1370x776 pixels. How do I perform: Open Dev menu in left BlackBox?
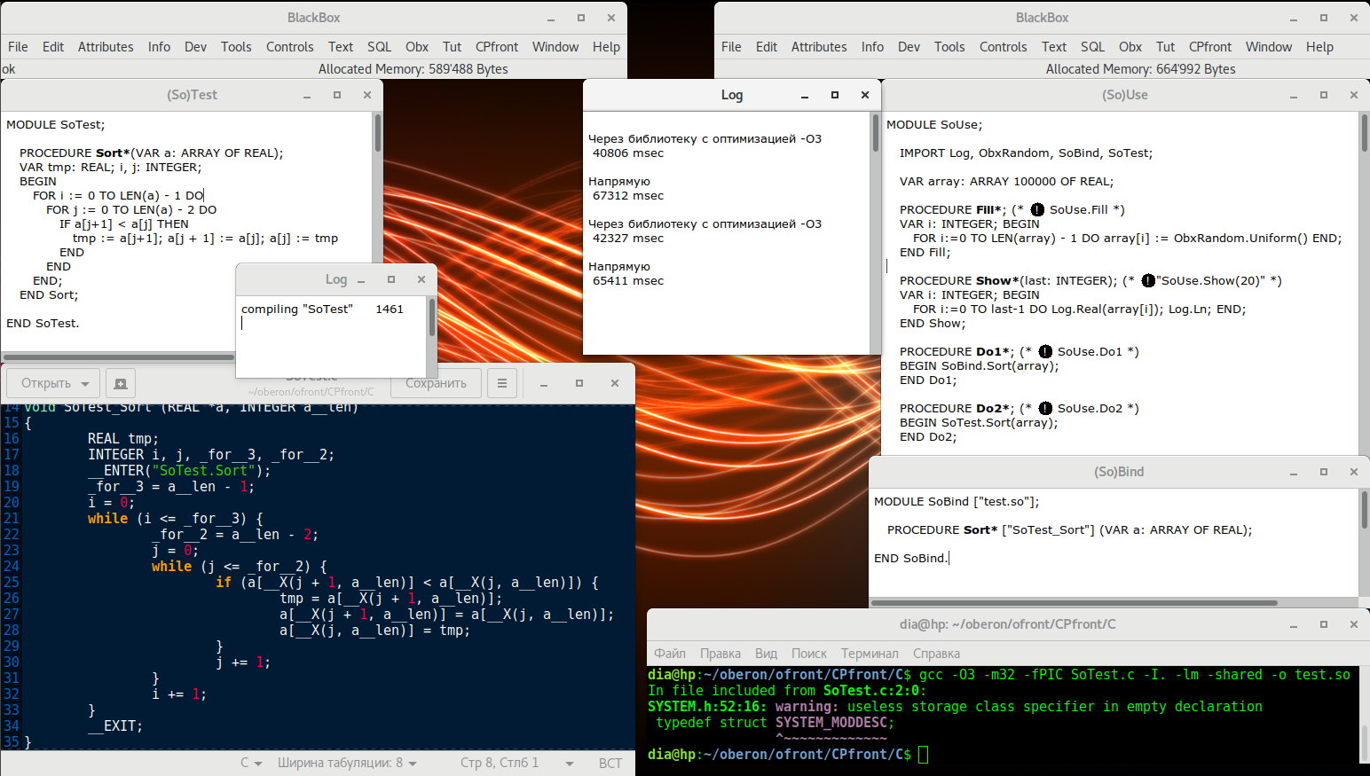coord(195,47)
